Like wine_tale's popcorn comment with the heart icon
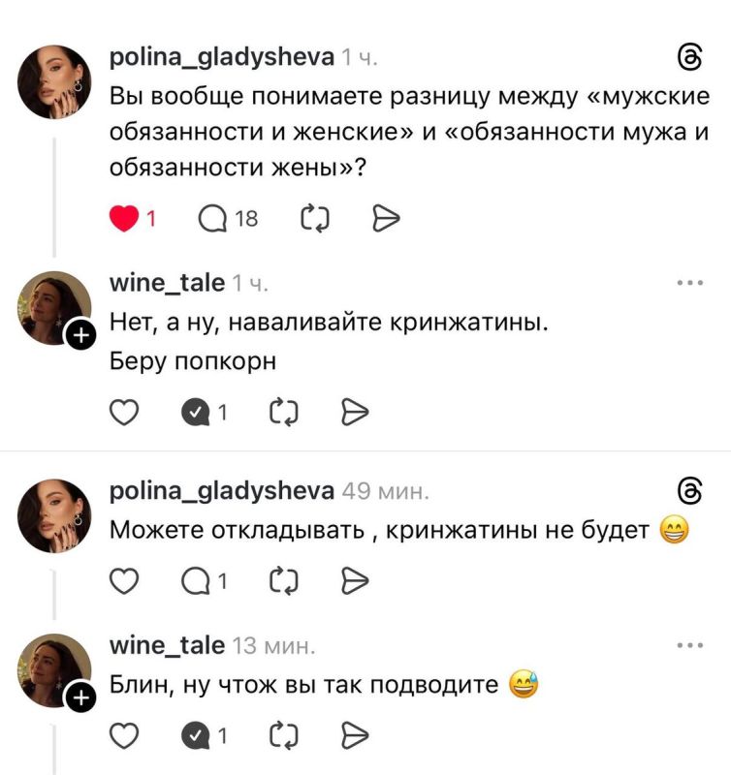 [x=125, y=413]
